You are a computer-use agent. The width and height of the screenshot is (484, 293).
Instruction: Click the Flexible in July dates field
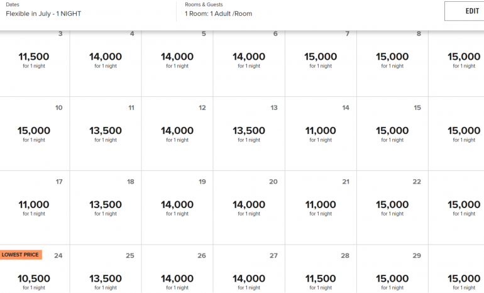[44, 14]
